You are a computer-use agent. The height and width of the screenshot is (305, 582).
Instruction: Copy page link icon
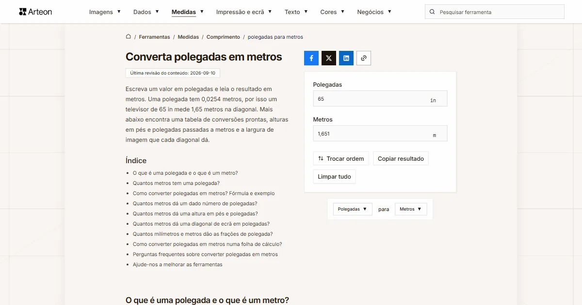tap(364, 58)
